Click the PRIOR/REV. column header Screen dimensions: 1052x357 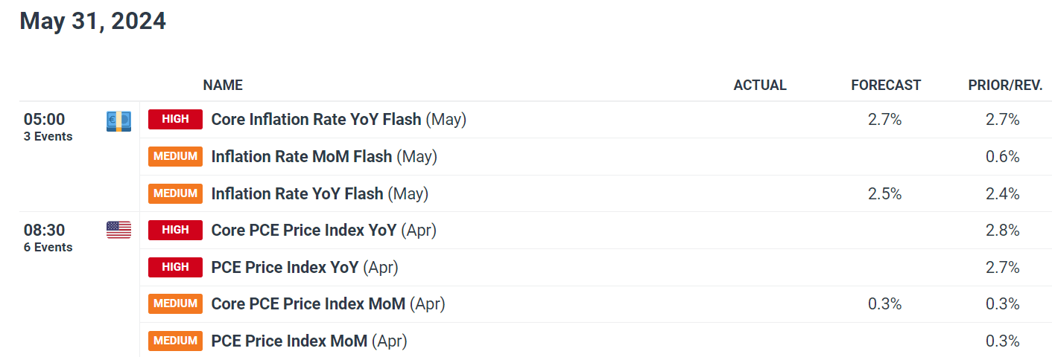tap(1004, 86)
